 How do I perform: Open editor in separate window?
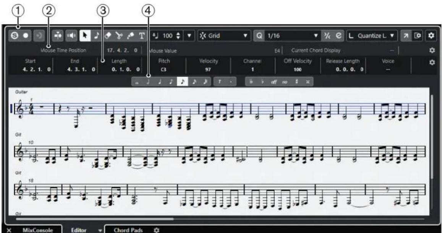click(406, 36)
